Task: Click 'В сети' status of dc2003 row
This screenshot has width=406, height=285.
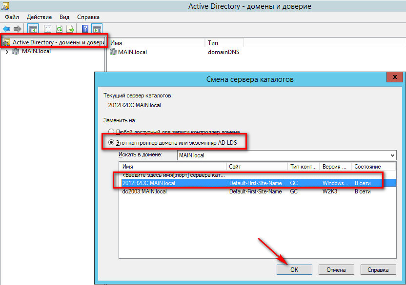Action: coord(363,191)
